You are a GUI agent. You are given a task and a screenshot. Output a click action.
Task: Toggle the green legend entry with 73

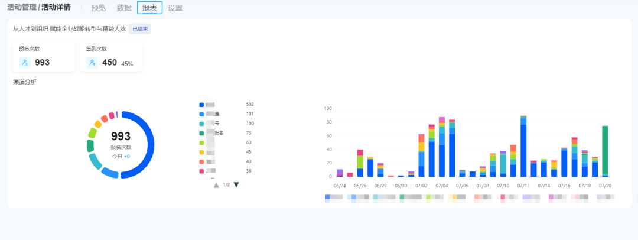[201, 133]
